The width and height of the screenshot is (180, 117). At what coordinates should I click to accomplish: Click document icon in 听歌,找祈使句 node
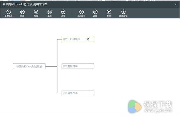point(88,39)
